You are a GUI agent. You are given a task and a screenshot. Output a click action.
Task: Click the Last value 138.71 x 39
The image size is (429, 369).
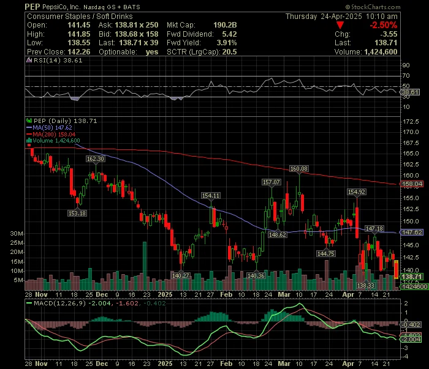[139, 43]
